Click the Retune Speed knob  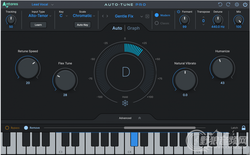coord(28,68)
